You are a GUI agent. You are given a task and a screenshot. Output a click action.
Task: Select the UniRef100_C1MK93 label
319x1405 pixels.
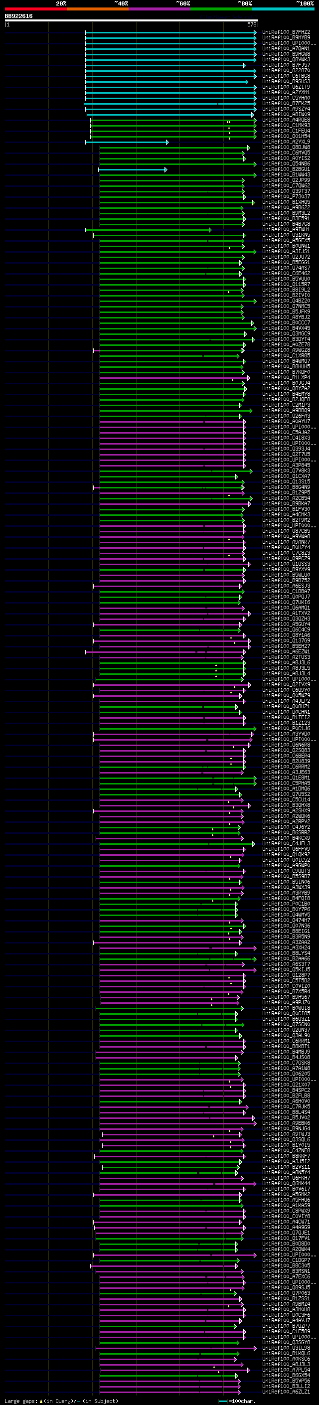286,126
